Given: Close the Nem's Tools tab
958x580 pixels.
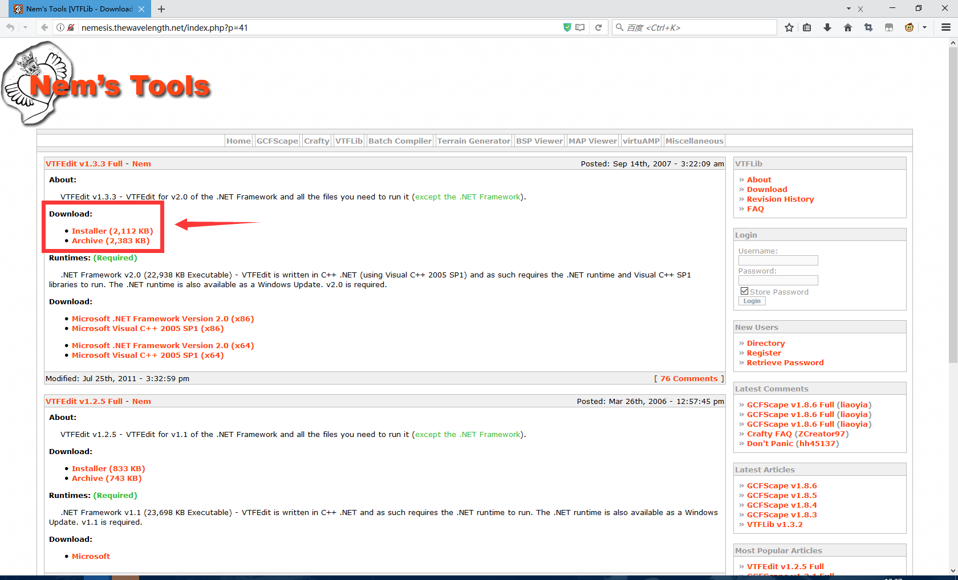Looking at the screenshot, I should (141, 9).
